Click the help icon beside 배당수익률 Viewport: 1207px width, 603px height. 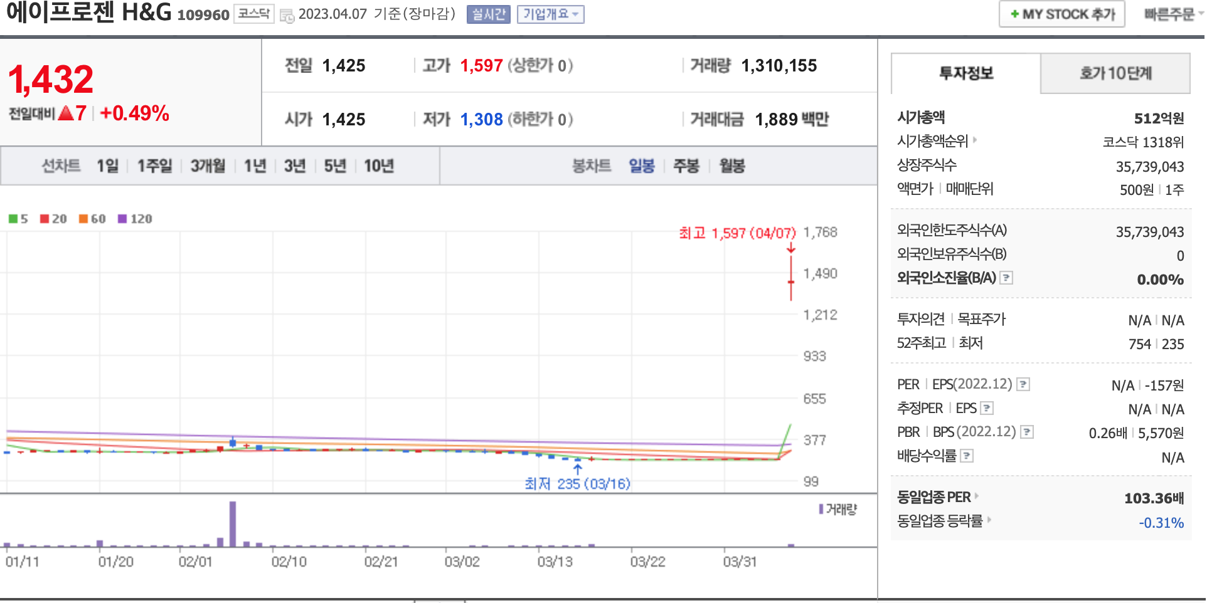coord(967,456)
